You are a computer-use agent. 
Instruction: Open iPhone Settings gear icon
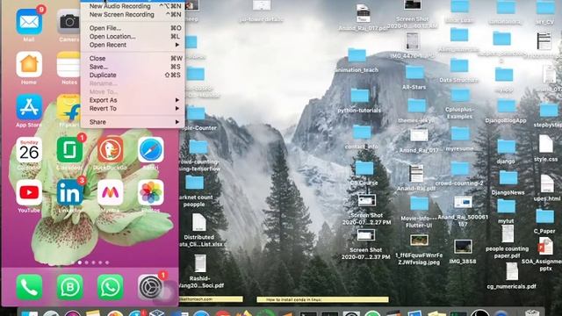coord(151,287)
